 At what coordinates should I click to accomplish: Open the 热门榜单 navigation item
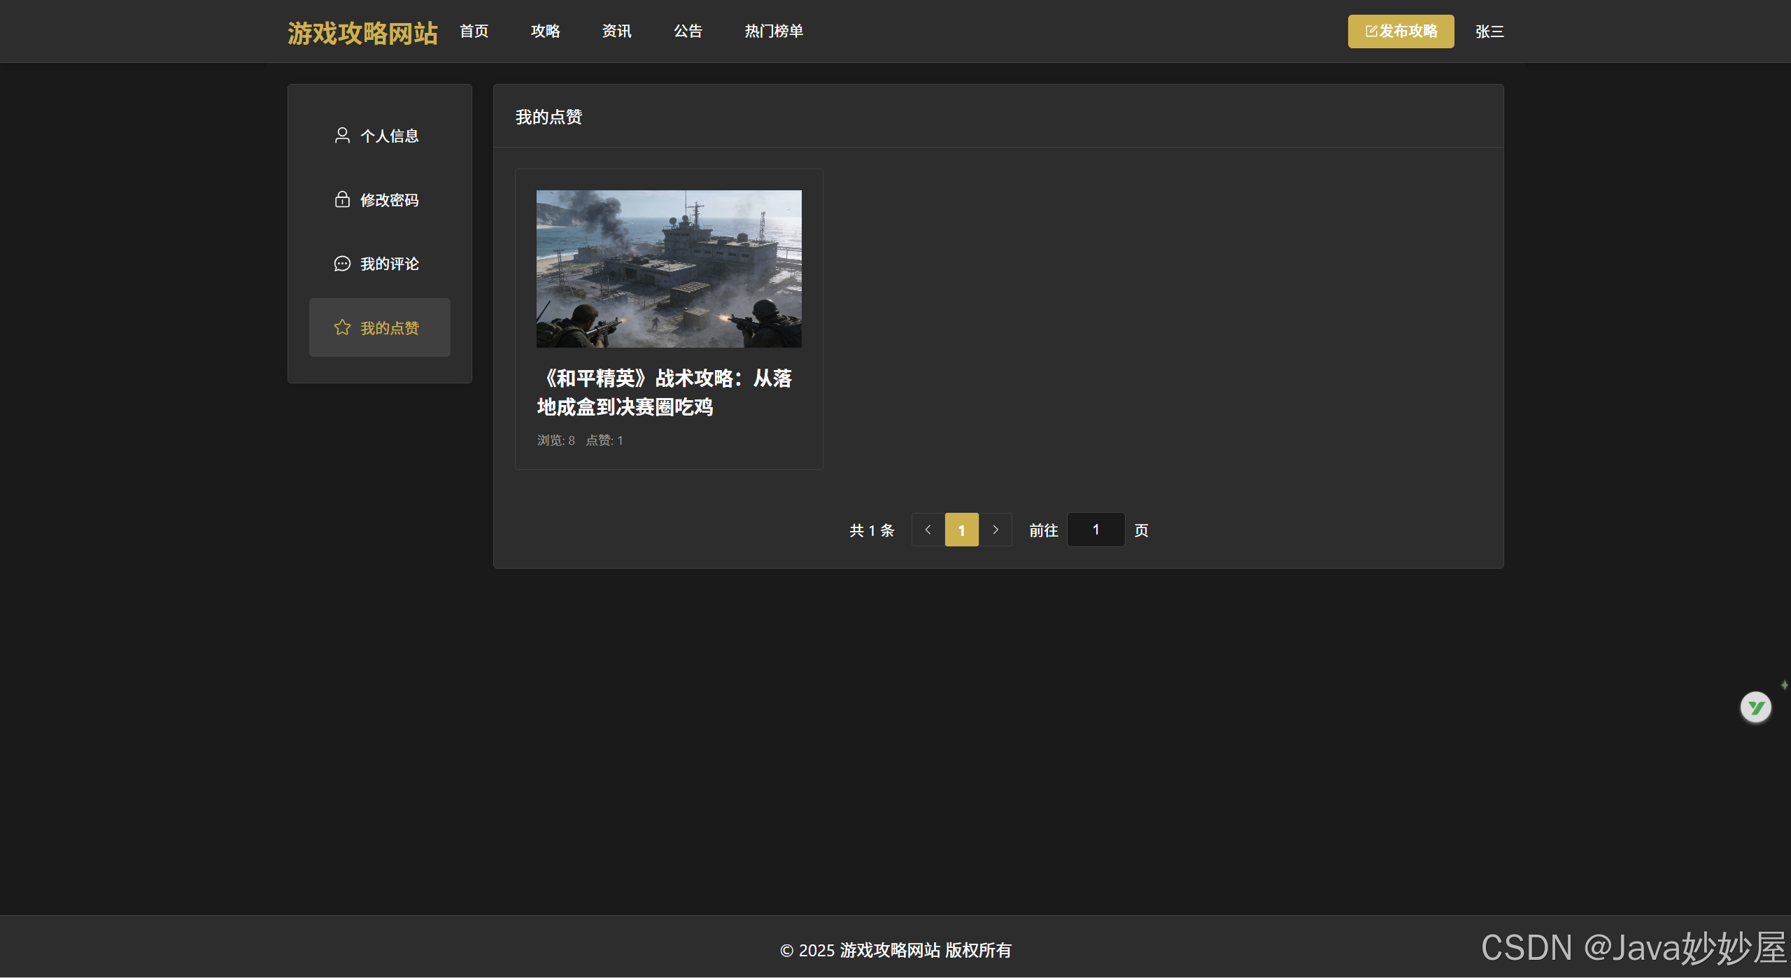point(774,31)
